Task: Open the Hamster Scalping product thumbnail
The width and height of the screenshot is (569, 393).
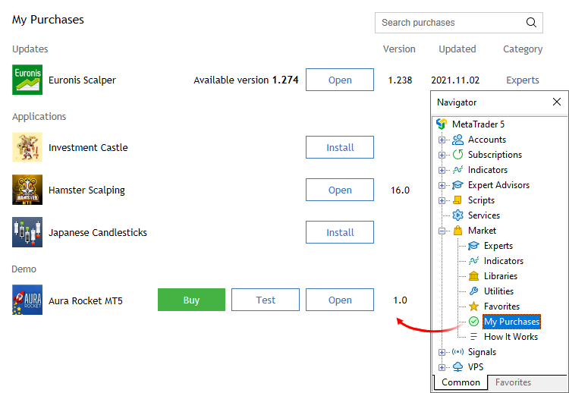Action: tap(27, 190)
